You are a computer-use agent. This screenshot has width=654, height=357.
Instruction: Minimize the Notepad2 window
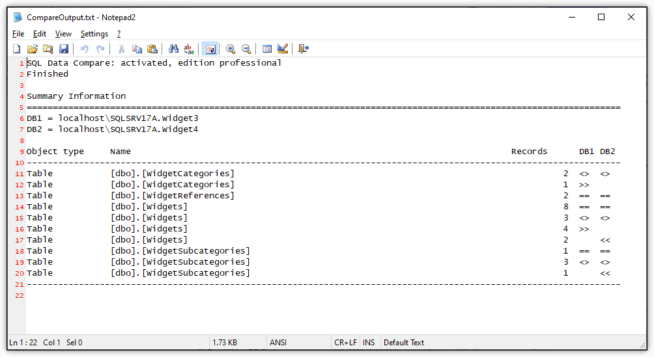pyautogui.click(x=572, y=17)
